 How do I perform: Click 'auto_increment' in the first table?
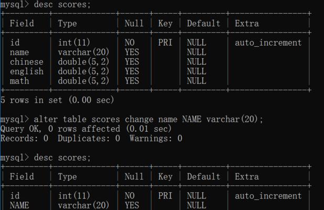point(268,43)
